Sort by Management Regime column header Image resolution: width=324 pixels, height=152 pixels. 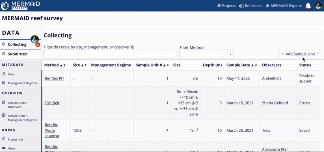[111, 65]
